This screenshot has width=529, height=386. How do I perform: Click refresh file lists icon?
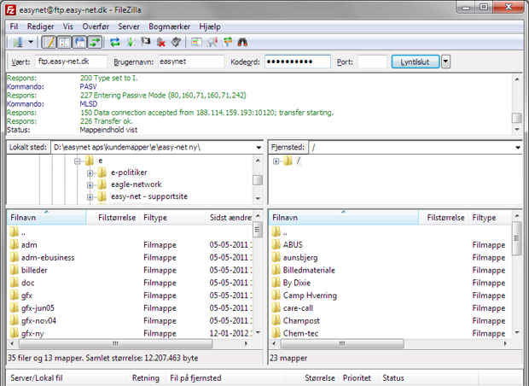tap(114, 42)
